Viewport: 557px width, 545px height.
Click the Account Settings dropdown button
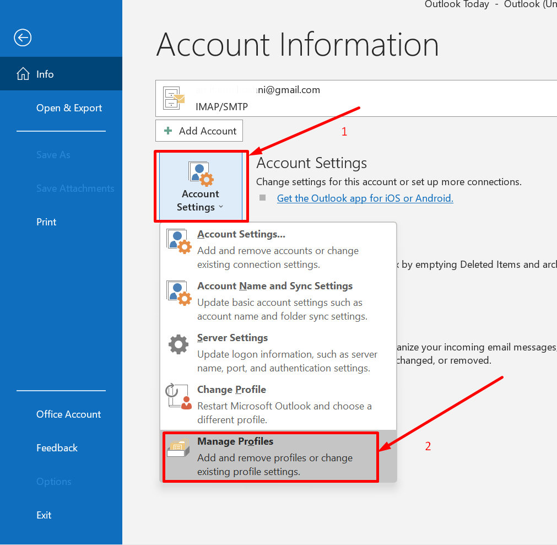click(x=201, y=186)
